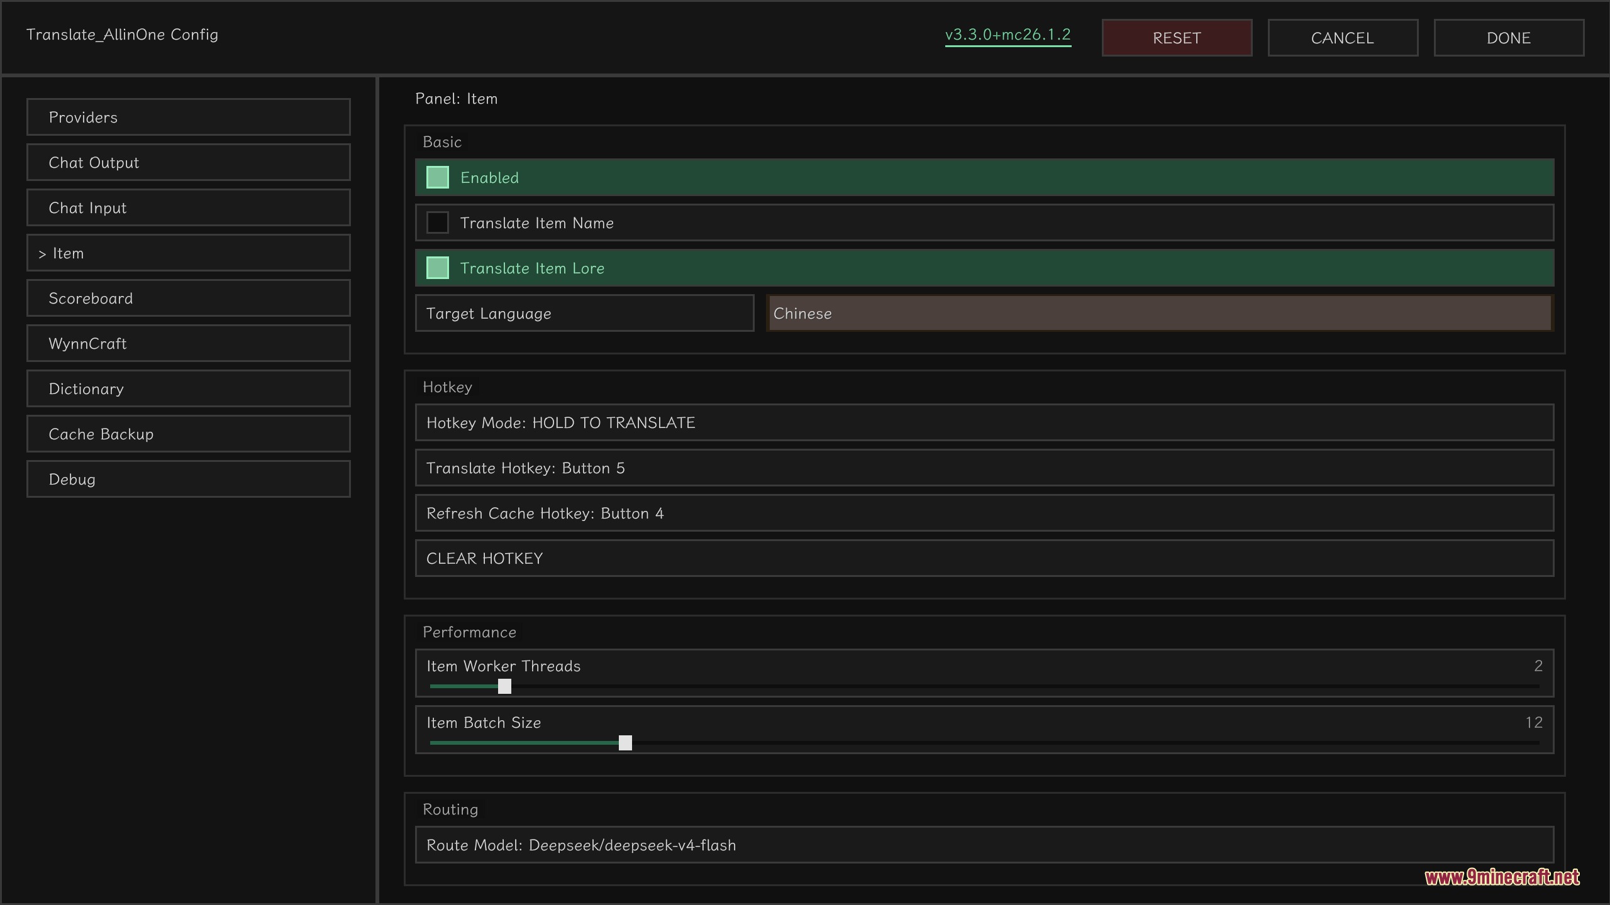This screenshot has height=905, width=1610.
Task: Click the RESET button
Action: tap(1177, 38)
